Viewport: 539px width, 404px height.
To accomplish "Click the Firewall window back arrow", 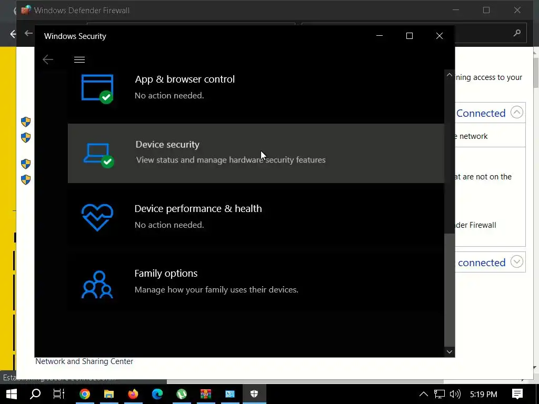I will [x=28, y=33].
